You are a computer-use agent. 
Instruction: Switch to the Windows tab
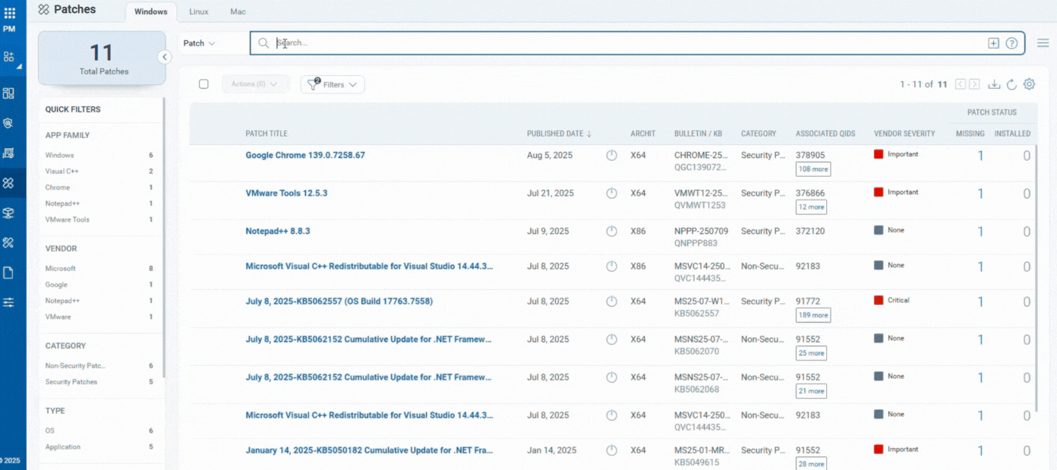click(x=151, y=12)
